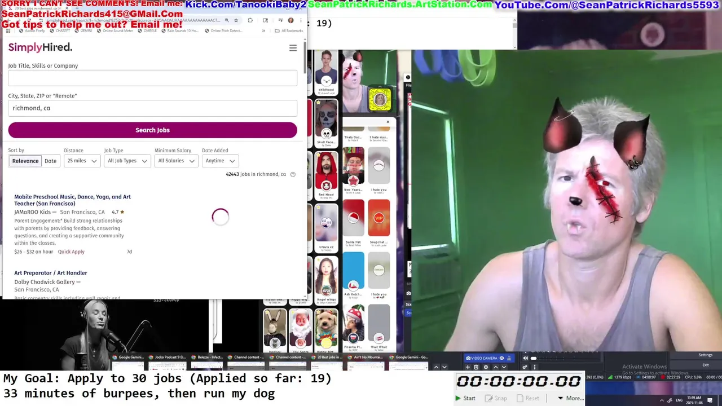Bookmark this page with the star icon
The height and width of the screenshot is (406, 722).
236,20
